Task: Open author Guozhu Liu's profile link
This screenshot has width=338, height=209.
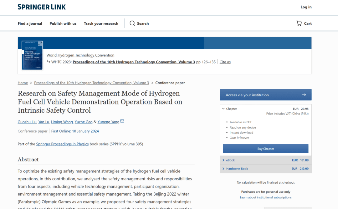Action: [27, 122]
